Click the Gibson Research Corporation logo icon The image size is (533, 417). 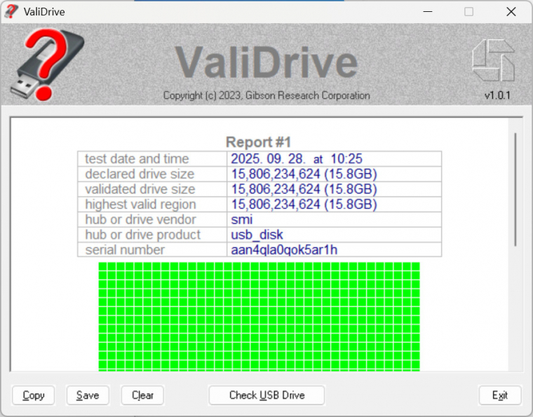click(x=493, y=60)
